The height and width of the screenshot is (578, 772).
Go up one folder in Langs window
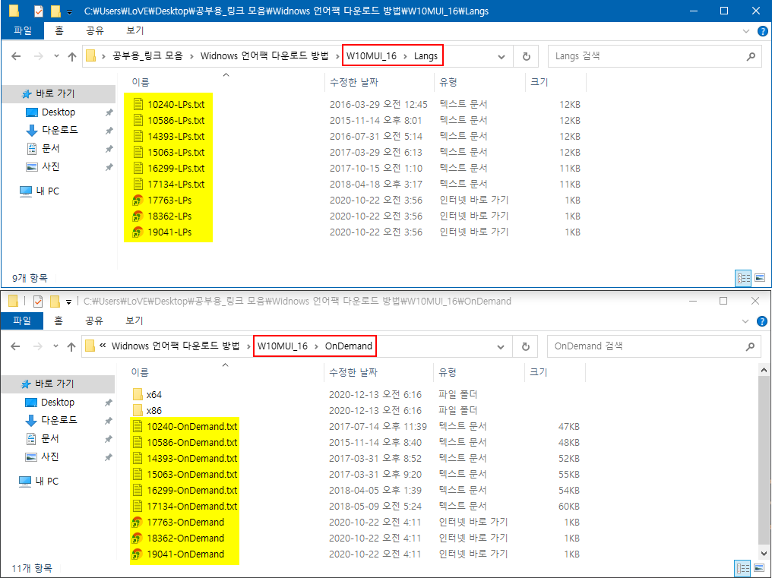(72, 56)
